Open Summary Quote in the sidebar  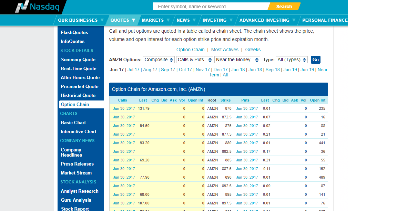click(78, 60)
